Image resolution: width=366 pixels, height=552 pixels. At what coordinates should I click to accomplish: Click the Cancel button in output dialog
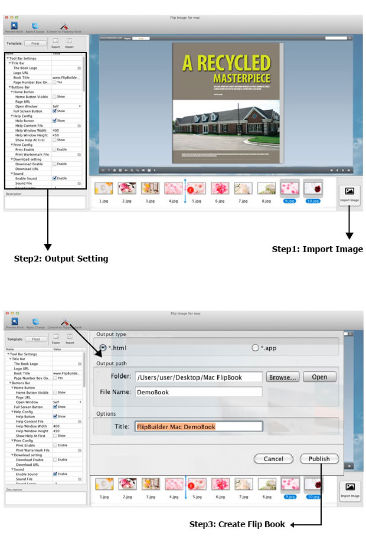click(x=273, y=459)
